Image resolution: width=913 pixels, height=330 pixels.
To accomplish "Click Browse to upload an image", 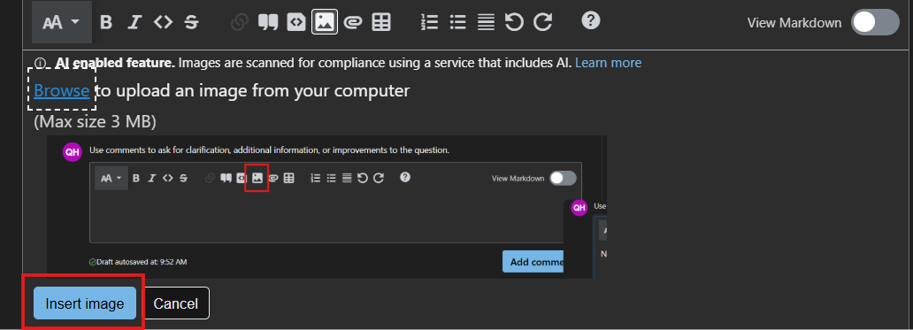I will point(62,90).
